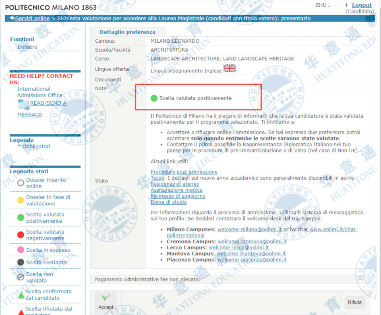Click the International Admissions Office text
Image resolution: width=381 pixels, height=315 pixels.
tap(40, 92)
